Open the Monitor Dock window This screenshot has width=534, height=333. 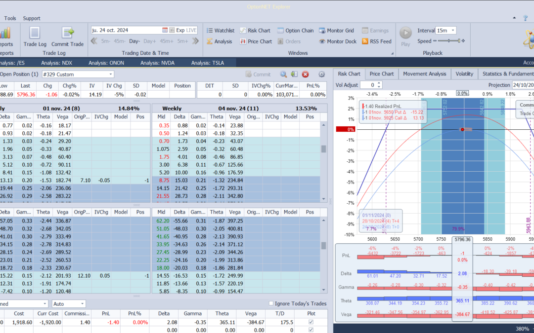click(338, 41)
